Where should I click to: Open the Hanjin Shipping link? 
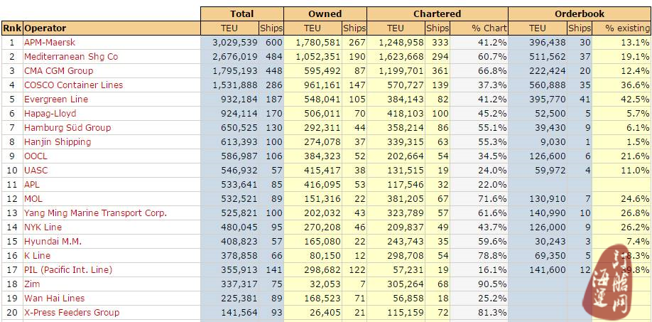58,141
